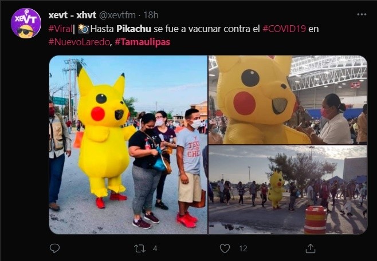Open the share tweet icon
This screenshot has width=377, height=261.
[x=310, y=248]
